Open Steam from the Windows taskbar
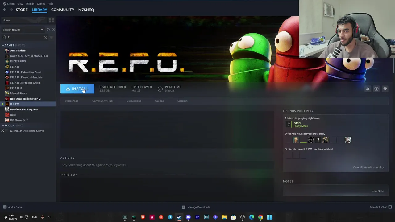The height and width of the screenshot is (222, 395). click(x=179, y=217)
